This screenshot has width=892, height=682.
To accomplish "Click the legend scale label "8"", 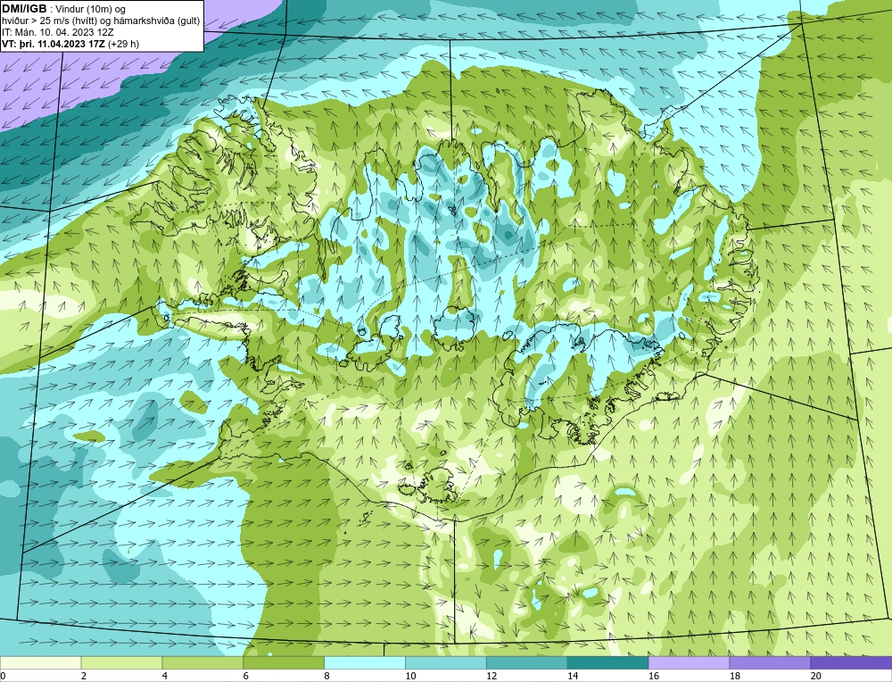I will pos(327,676).
